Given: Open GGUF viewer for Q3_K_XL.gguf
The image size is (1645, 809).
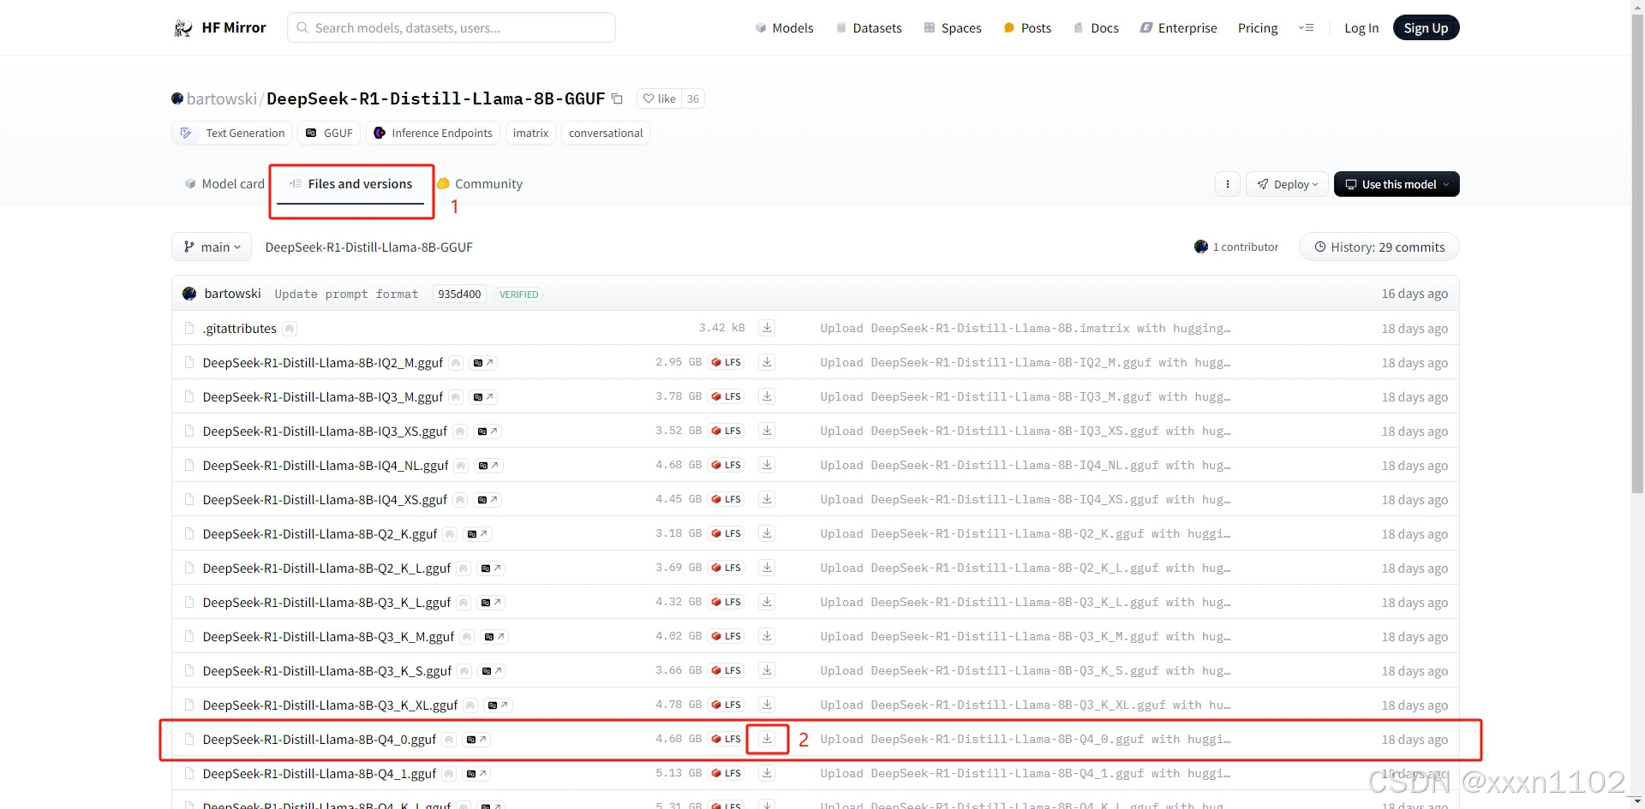Looking at the screenshot, I should 498,705.
